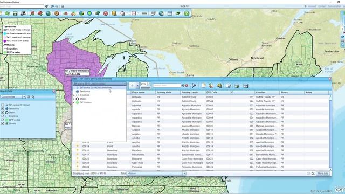This screenshot has width=345, height=194.
Task: Click the Data table vertical scrollbar
Action: tap(330, 133)
